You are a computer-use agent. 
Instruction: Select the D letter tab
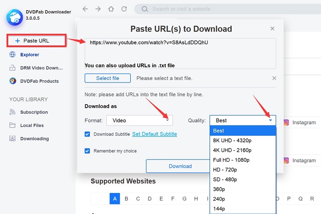(x=149, y=199)
